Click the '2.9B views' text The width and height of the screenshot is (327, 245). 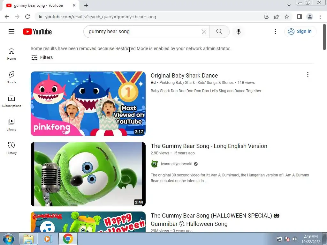[x=160, y=153]
